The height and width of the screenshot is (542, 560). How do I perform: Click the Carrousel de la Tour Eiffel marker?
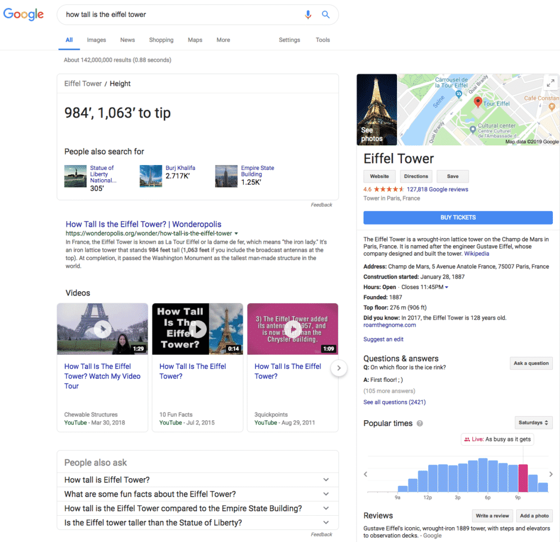click(x=459, y=94)
